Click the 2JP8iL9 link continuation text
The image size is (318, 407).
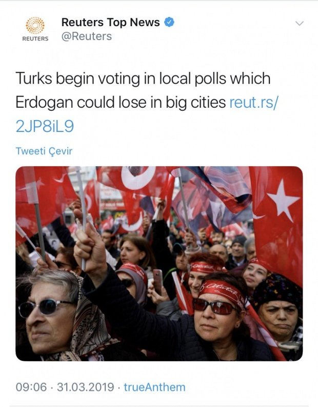click(x=45, y=126)
